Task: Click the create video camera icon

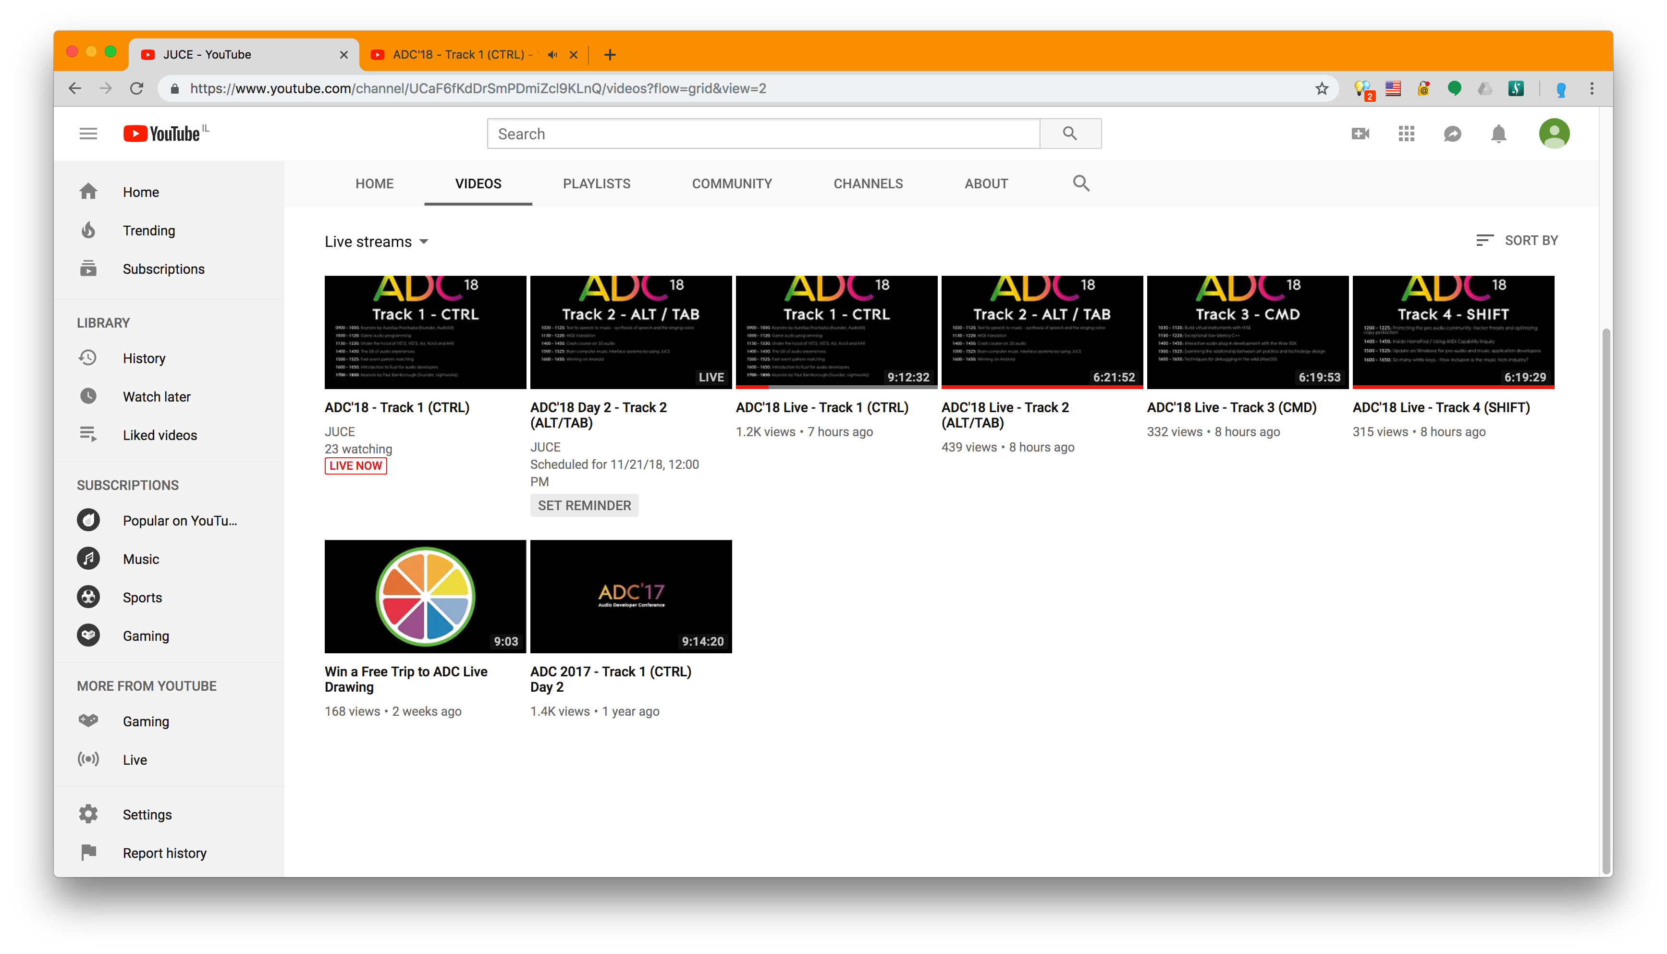Action: (x=1361, y=134)
